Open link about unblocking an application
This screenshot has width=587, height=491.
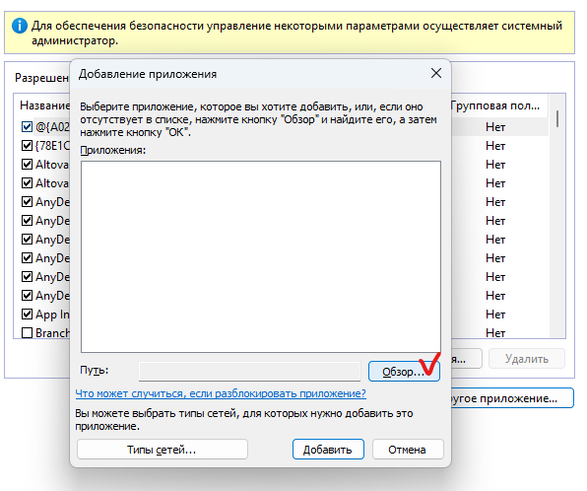(221, 393)
